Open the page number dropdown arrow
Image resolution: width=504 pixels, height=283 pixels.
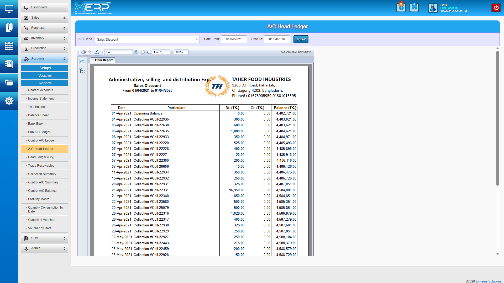pyautogui.click(x=171, y=52)
